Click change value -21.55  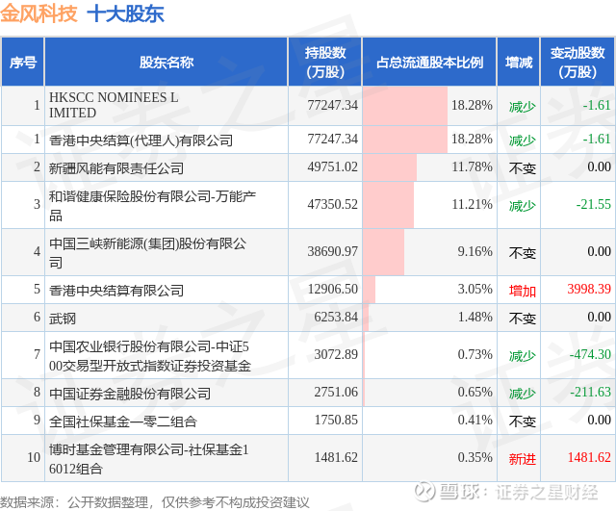pyautogui.click(x=593, y=205)
